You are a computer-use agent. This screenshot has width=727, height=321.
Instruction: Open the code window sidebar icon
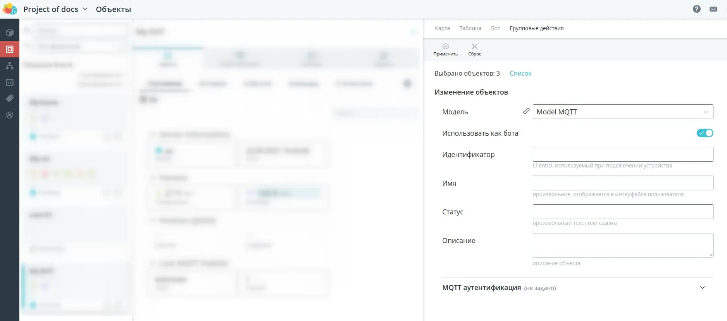(x=10, y=83)
